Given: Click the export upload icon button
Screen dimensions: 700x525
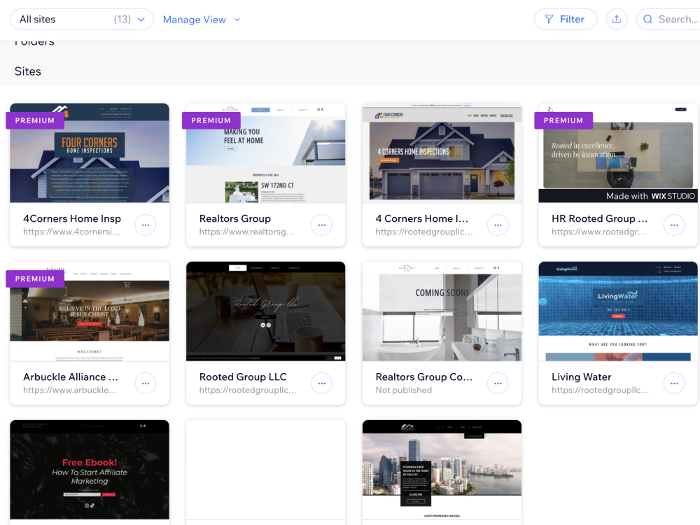Looking at the screenshot, I should [x=617, y=19].
